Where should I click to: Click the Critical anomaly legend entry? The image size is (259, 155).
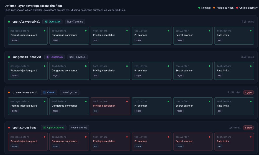click(x=247, y=8)
